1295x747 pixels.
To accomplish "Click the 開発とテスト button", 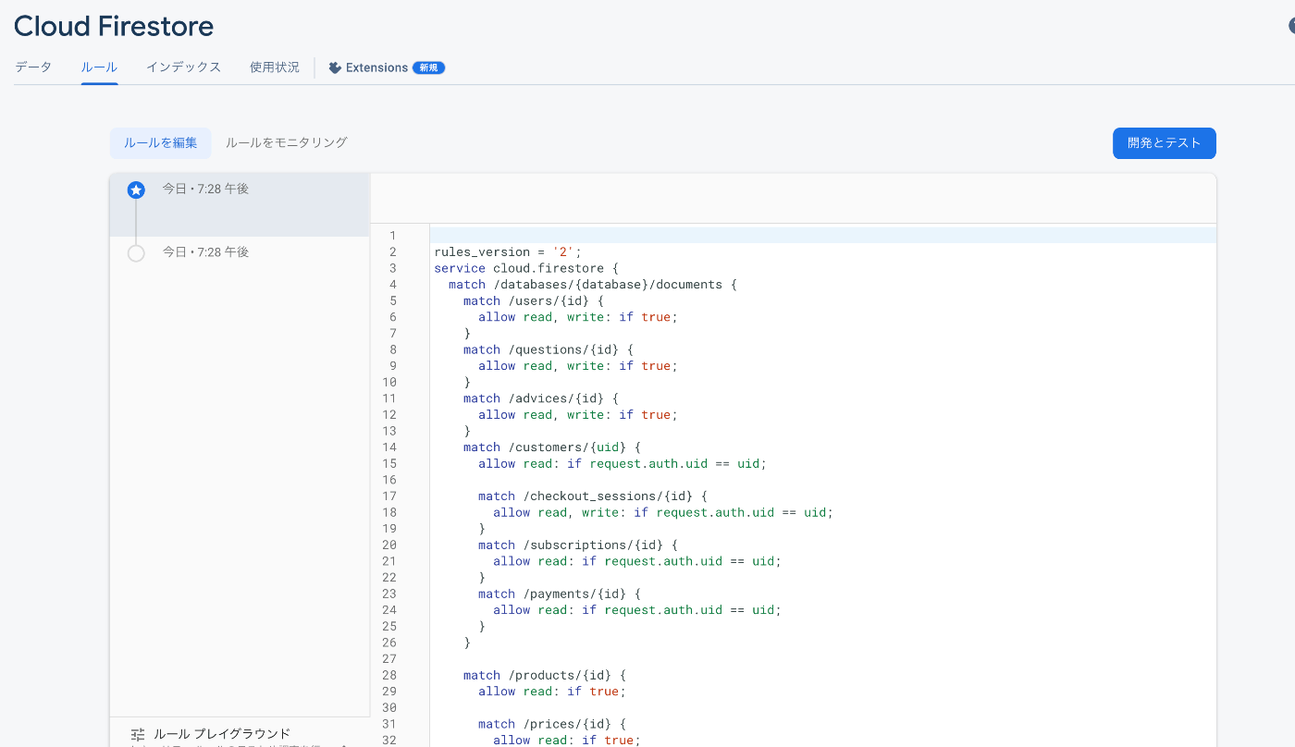I will click(1164, 143).
